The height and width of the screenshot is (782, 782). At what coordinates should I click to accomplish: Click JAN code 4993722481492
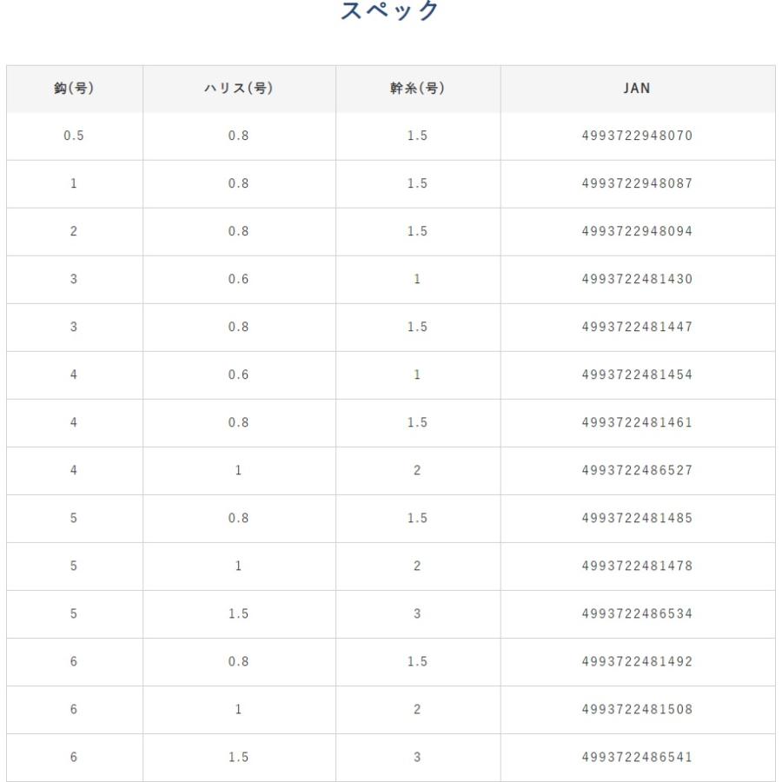tap(637, 662)
